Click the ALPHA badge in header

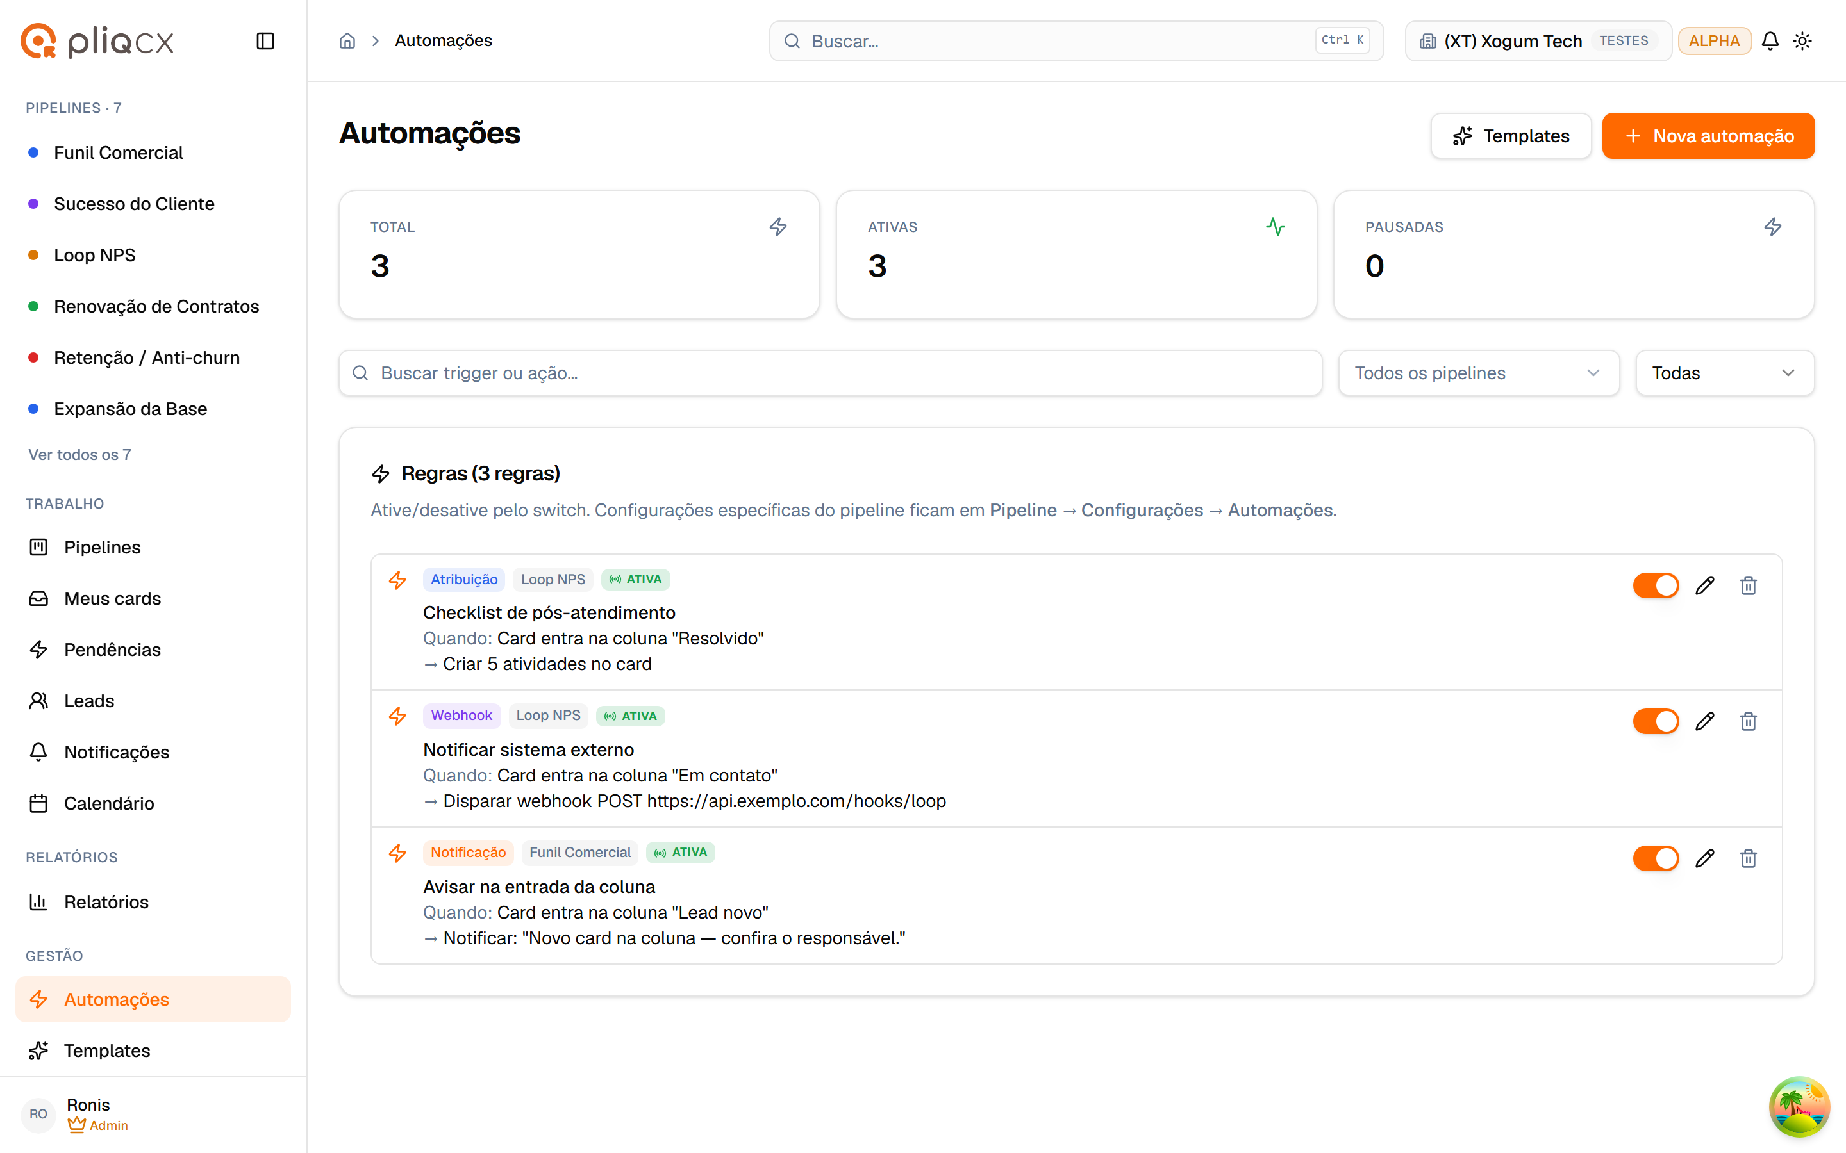point(1714,41)
